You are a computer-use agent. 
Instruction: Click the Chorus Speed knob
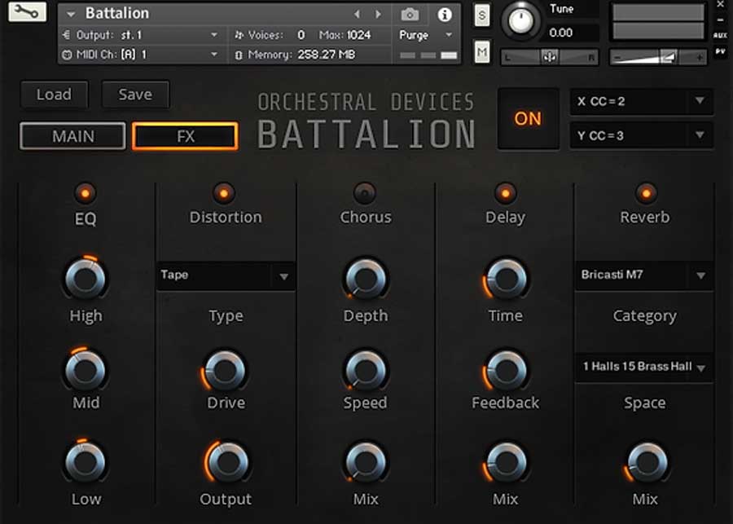[x=366, y=371]
